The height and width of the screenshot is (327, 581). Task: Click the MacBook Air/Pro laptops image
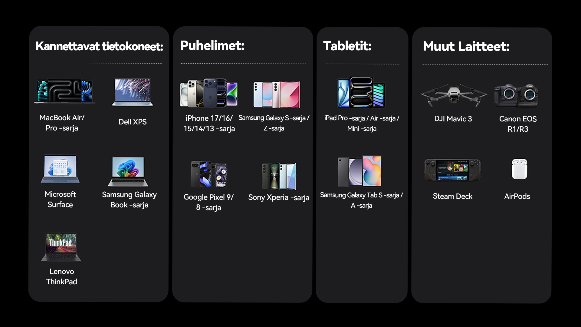tap(64, 91)
